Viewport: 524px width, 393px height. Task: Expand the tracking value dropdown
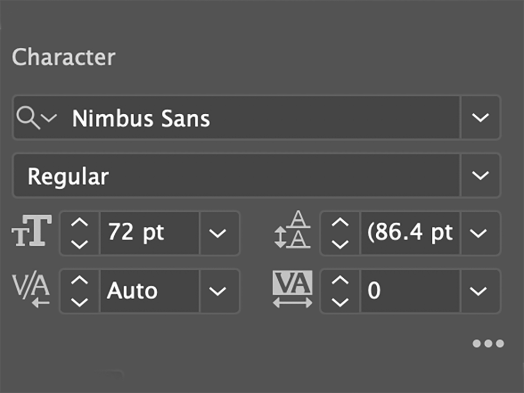[x=479, y=291]
